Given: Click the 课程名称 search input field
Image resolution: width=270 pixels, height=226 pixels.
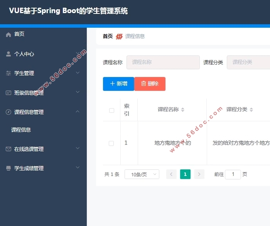Looking at the screenshot, I should click(163, 62).
